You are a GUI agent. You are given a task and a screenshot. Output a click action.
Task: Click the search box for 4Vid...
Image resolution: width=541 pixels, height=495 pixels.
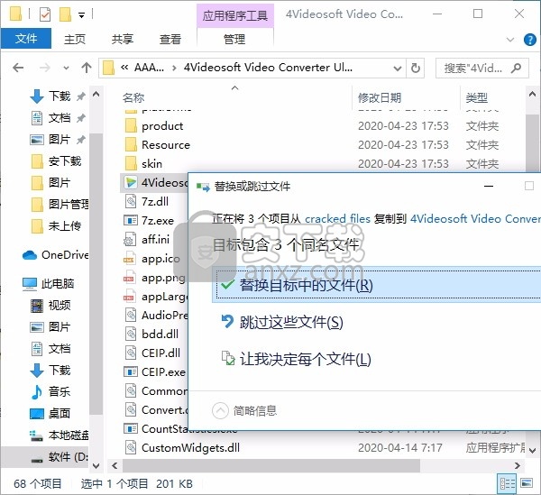click(482, 69)
